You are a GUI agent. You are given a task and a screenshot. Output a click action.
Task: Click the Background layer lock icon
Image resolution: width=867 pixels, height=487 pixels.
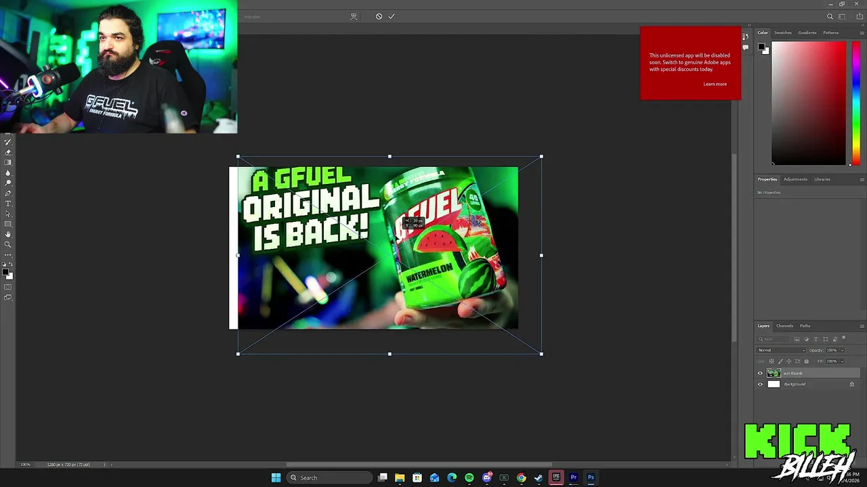[x=851, y=384]
